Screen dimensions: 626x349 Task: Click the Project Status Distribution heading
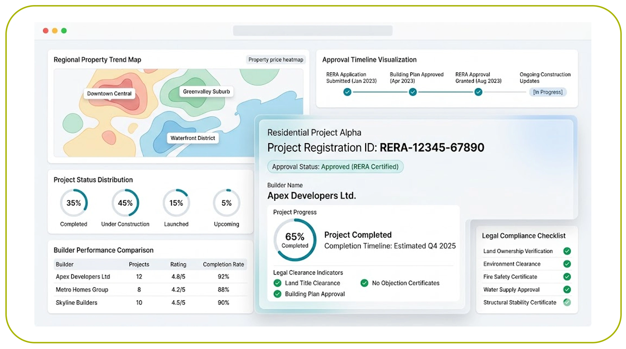[x=93, y=180]
